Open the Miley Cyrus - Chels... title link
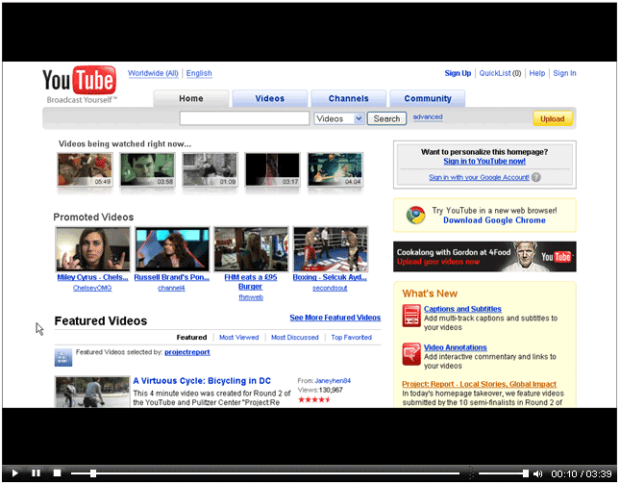 (92, 277)
